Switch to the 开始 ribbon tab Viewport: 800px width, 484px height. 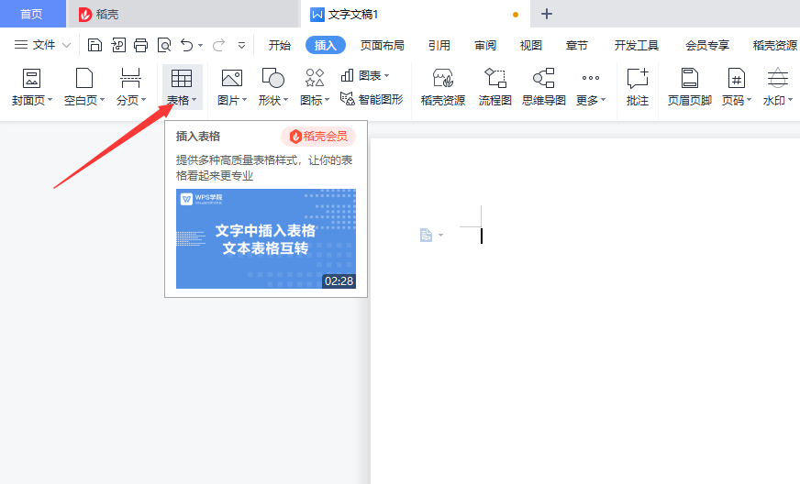280,46
